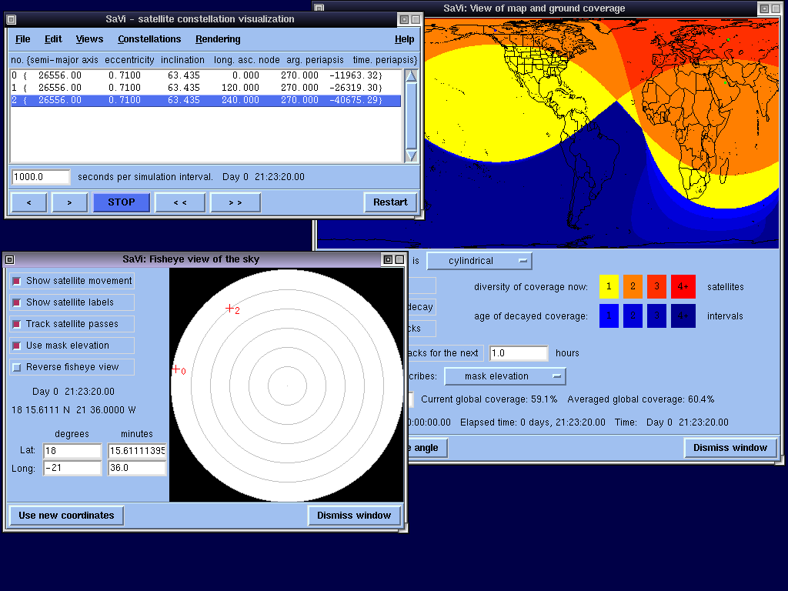Click satellite 0 marker in fisheye view
The image size is (788, 591).
point(176,369)
